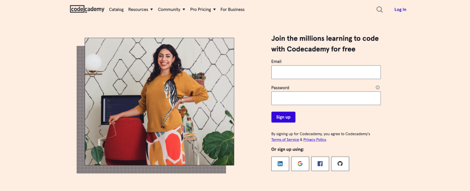Expand the Pro Pricing dropdown
The image size is (470, 191).
(203, 10)
